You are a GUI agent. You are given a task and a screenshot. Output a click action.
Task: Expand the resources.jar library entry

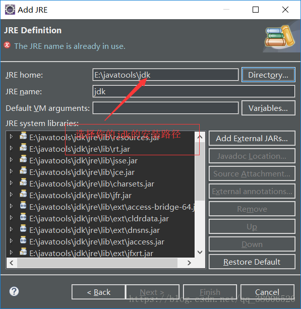tap(11, 137)
